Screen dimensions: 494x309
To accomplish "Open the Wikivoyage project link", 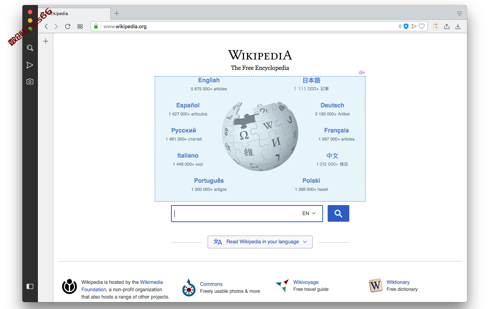I will [x=306, y=282].
